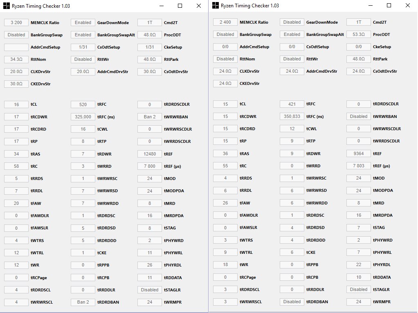Click the 1/31 CkeSetup value
The image size is (418, 313).
point(150,47)
